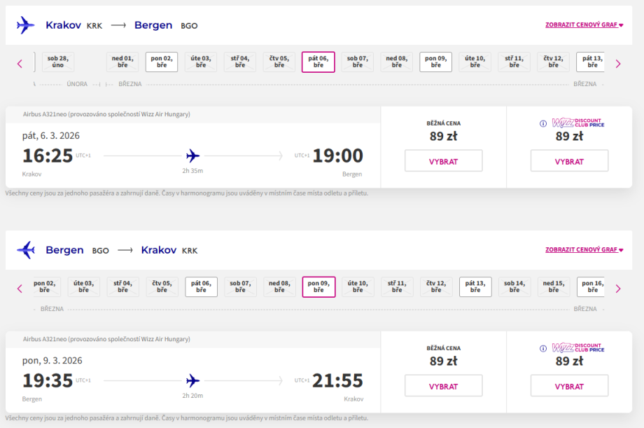
Task: Expand the price chart for the Bergen–Krakov flight
Action: 584,249
